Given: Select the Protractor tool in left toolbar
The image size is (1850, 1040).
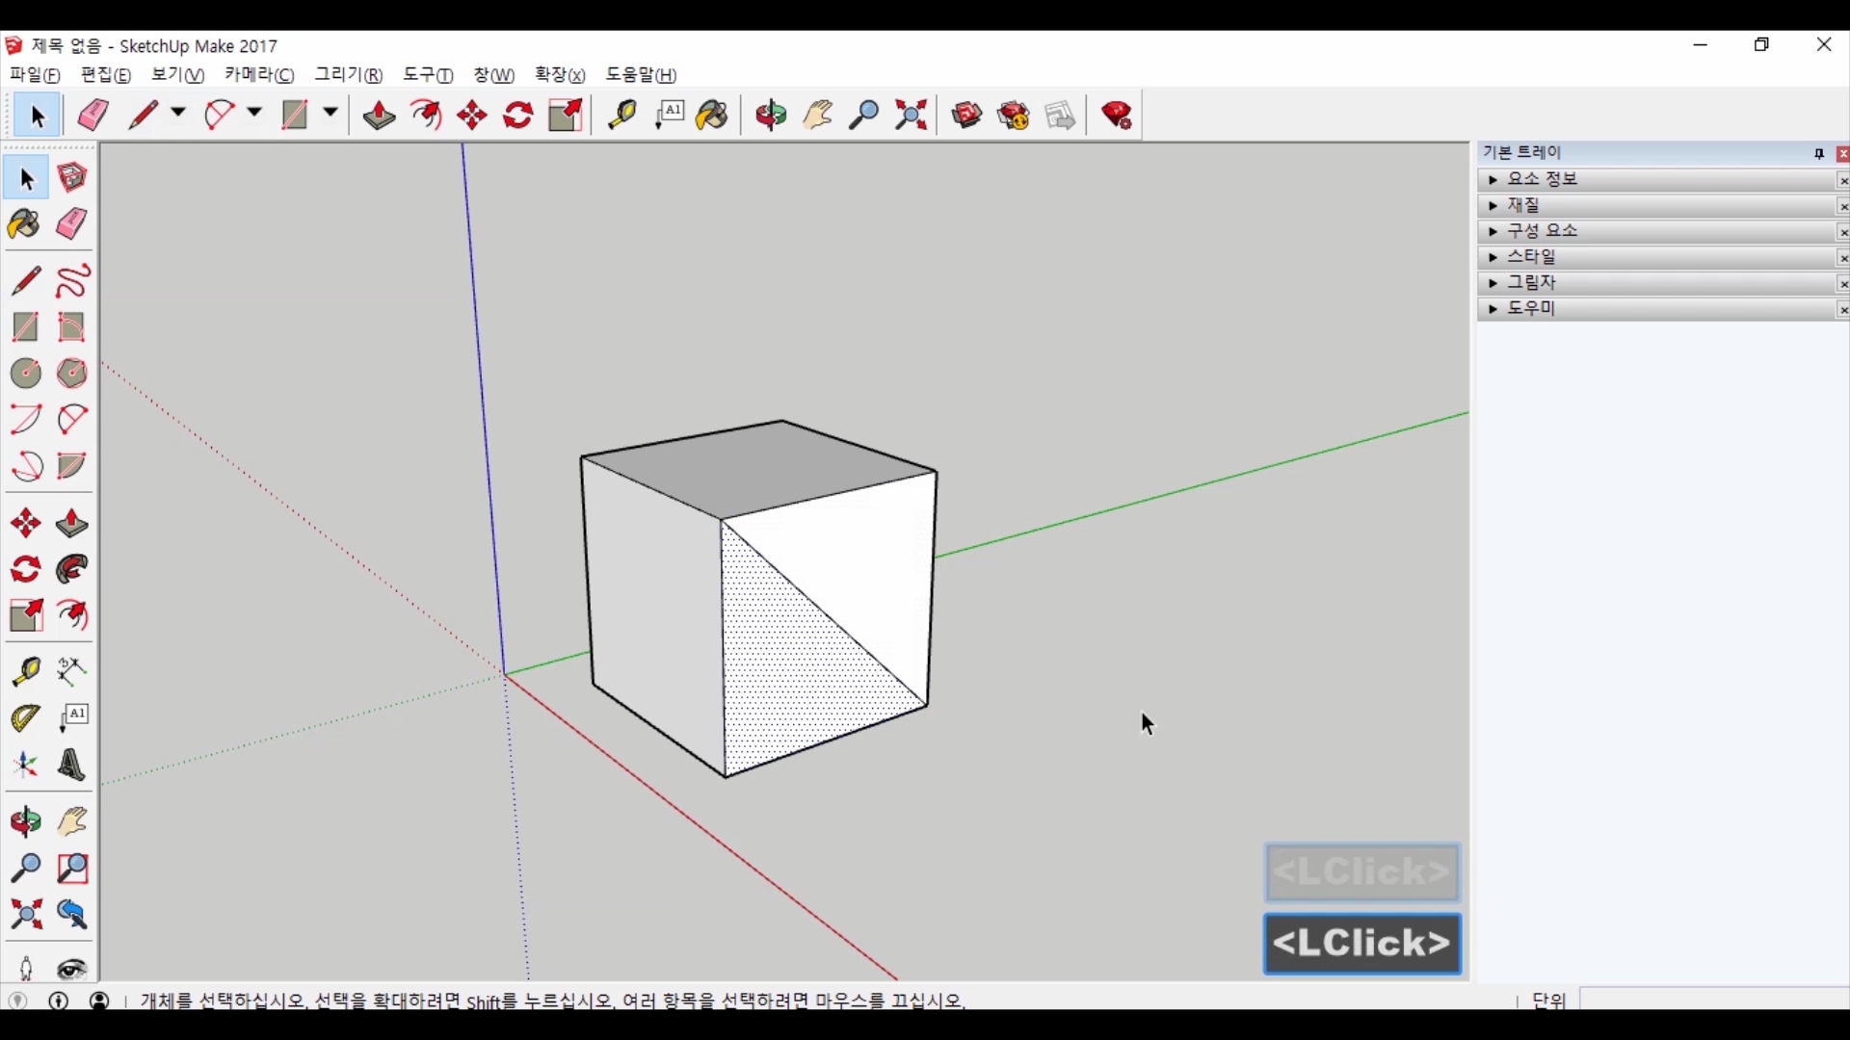Looking at the screenshot, I should [25, 718].
